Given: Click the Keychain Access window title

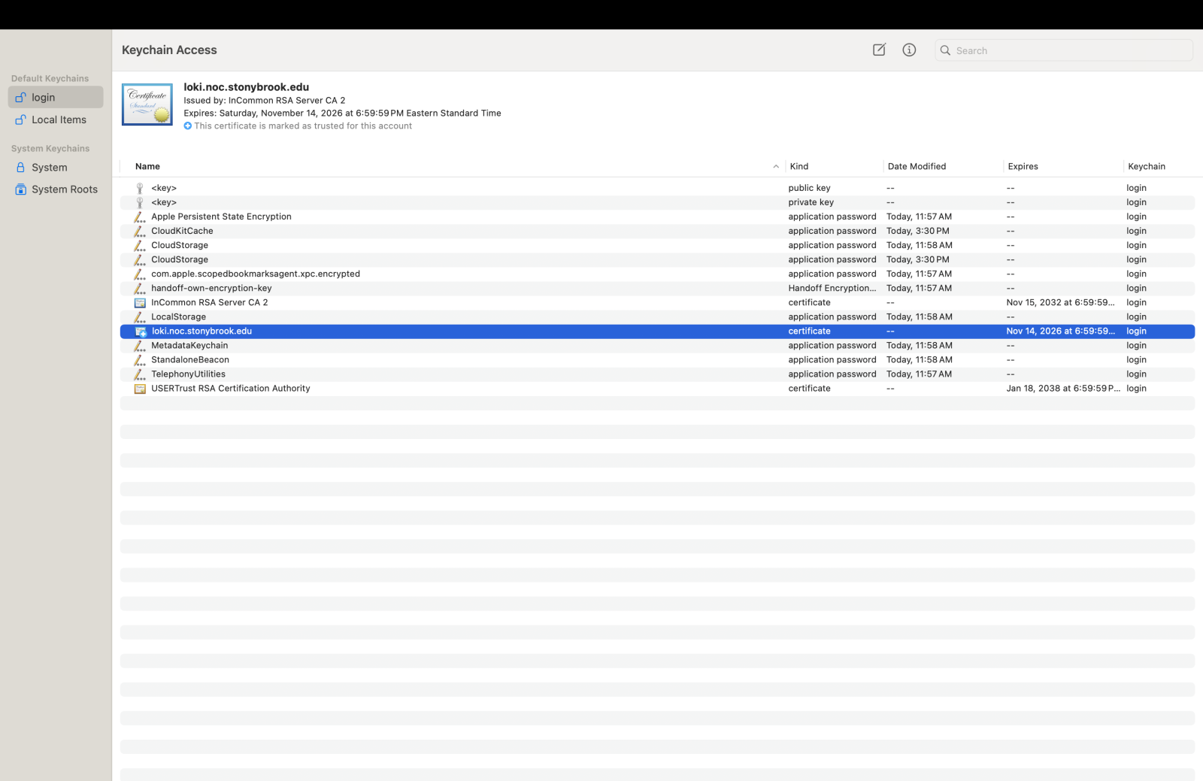Looking at the screenshot, I should pos(169,50).
